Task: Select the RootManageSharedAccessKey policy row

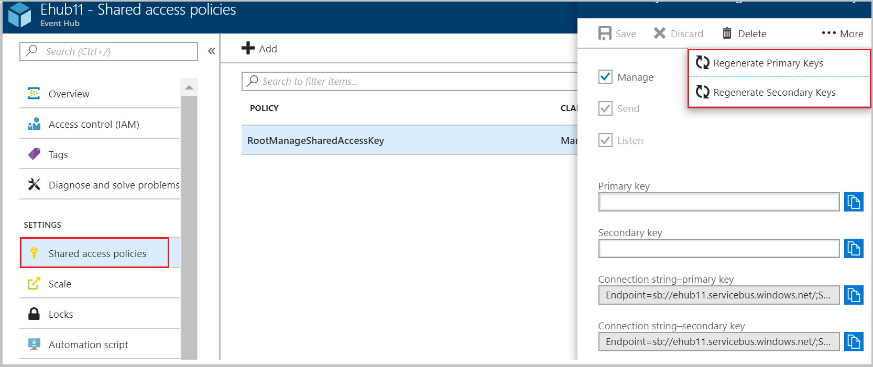Action: [x=409, y=140]
